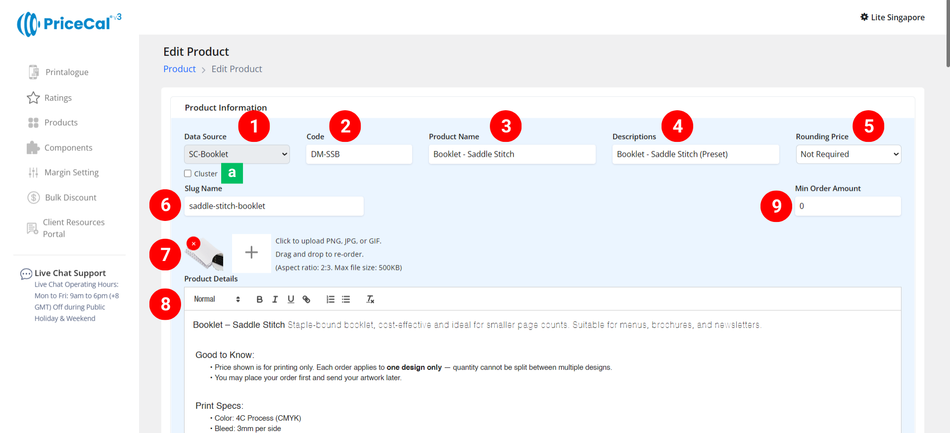Image resolution: width=950 pixels, height=433 pixels.
Task: Create a numbered list in Product Details
Action: coord(331,300)
